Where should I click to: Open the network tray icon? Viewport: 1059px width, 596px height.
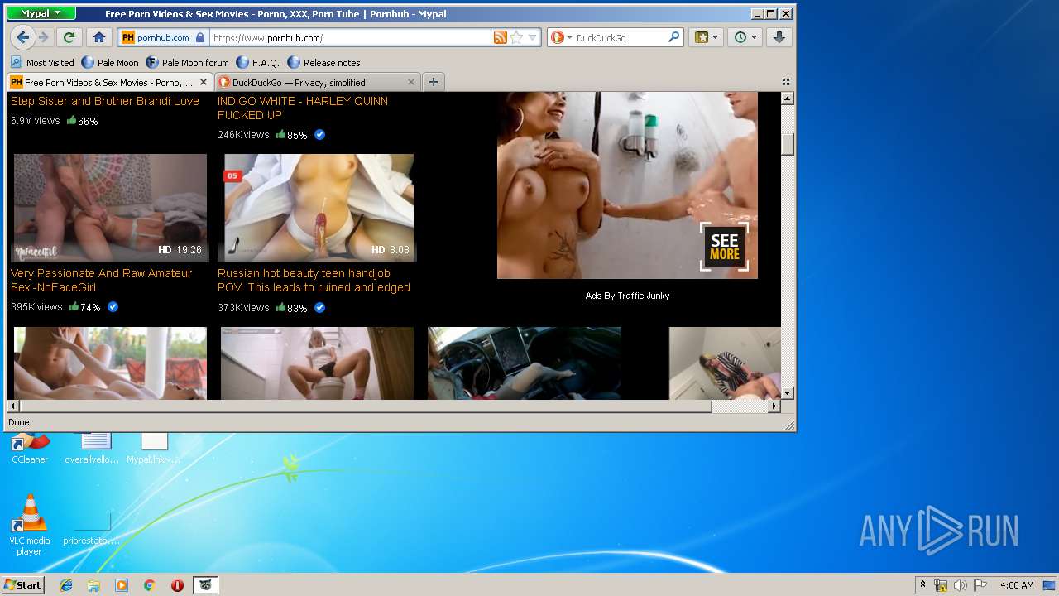[x=941, y=585]
